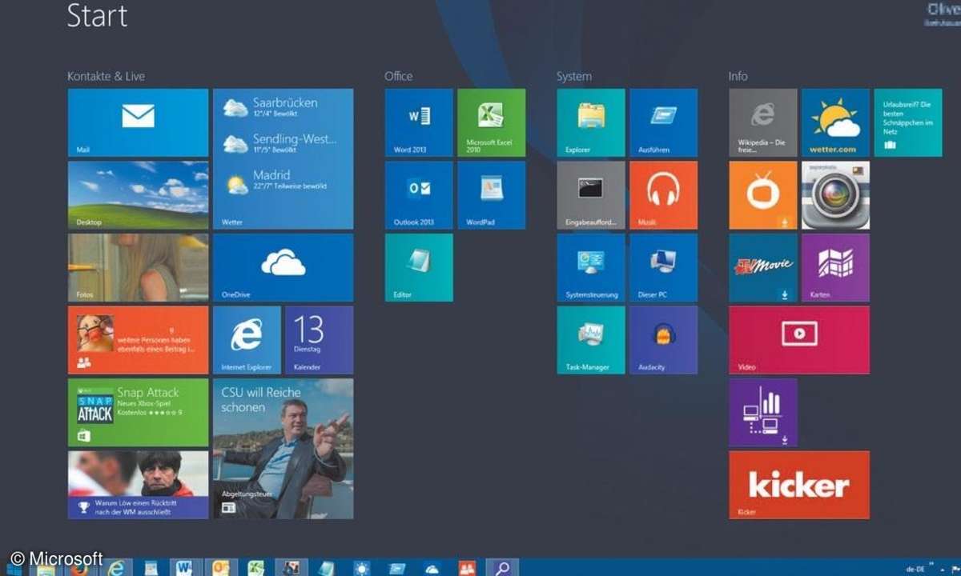
Task: Open the Explorer tile
Action: 591,122
